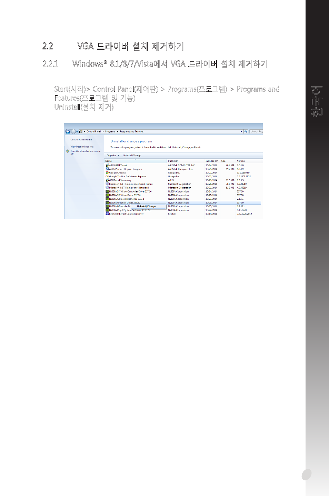Click the GPUTweakStreaming icon
Screen dimensions: 329x496
(107, 180)
